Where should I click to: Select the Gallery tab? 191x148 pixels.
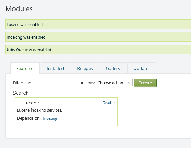coord(113,68)
